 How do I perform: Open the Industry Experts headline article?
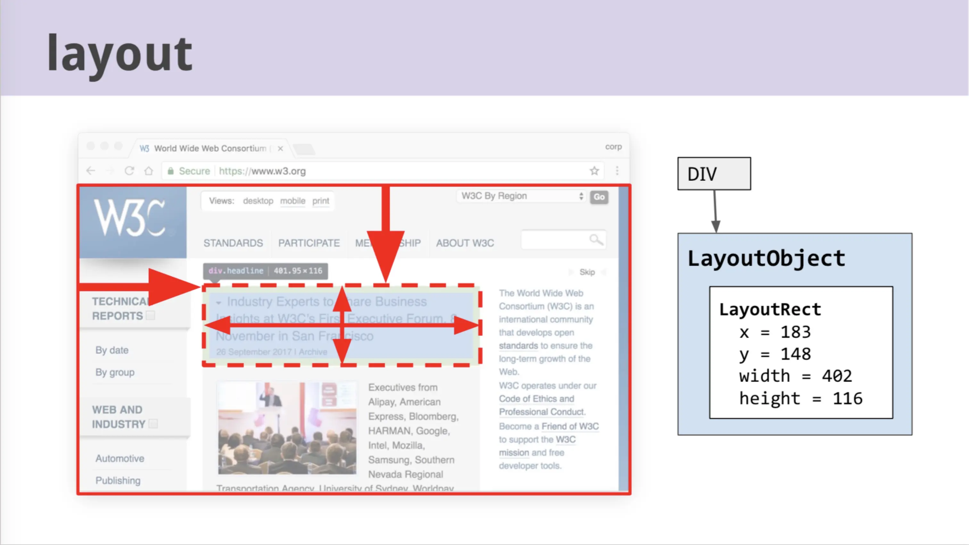[337, 318]
